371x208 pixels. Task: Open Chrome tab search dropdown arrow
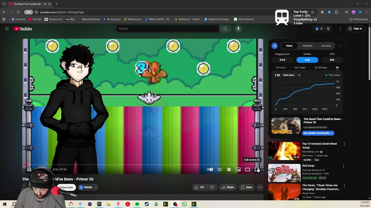click(x=4, y=4)
